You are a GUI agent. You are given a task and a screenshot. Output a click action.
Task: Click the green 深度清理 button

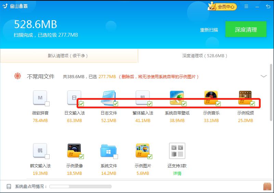[246, 29]
